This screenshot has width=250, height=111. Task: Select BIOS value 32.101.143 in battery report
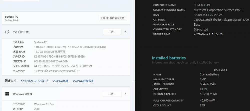(x=208, y=15)
